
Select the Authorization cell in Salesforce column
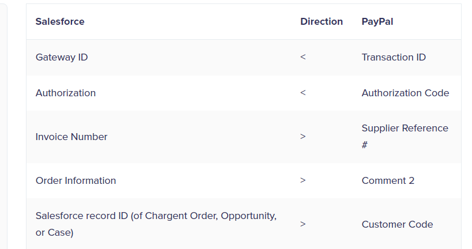tap(66, 93)
